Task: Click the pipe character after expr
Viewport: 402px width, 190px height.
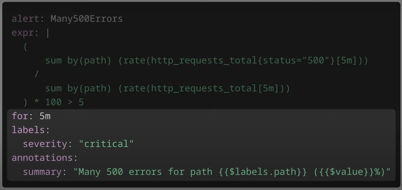Action: point(48,33)
